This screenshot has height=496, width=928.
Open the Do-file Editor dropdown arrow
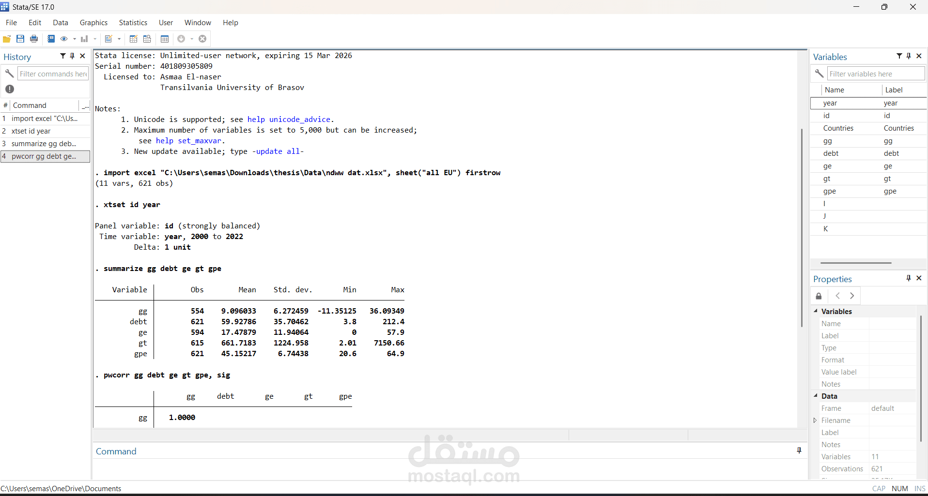point(119,39)
